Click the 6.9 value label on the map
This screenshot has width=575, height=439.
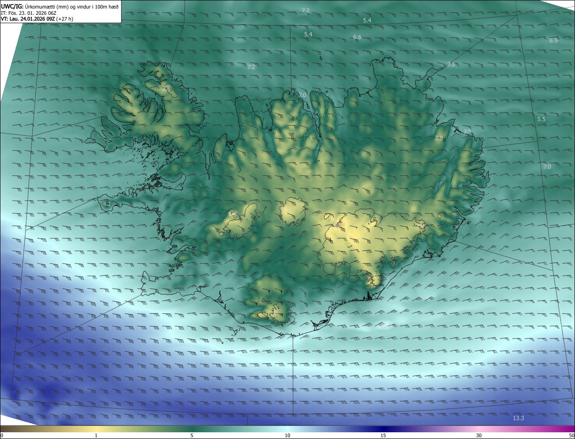click(553, 41)
